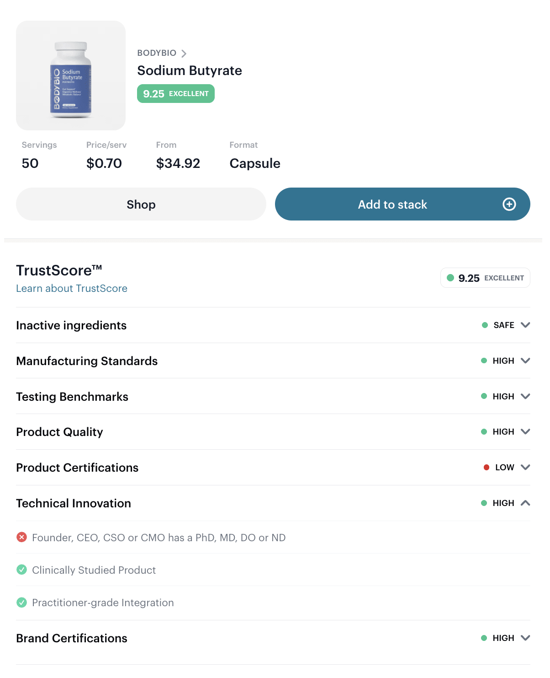This screenshot has height=678, width=550.
Task: Click the chevron arrow next to BODYBIO
Action: (x=184, y=54)
